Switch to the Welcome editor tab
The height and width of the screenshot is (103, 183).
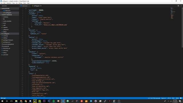point(25,6)
